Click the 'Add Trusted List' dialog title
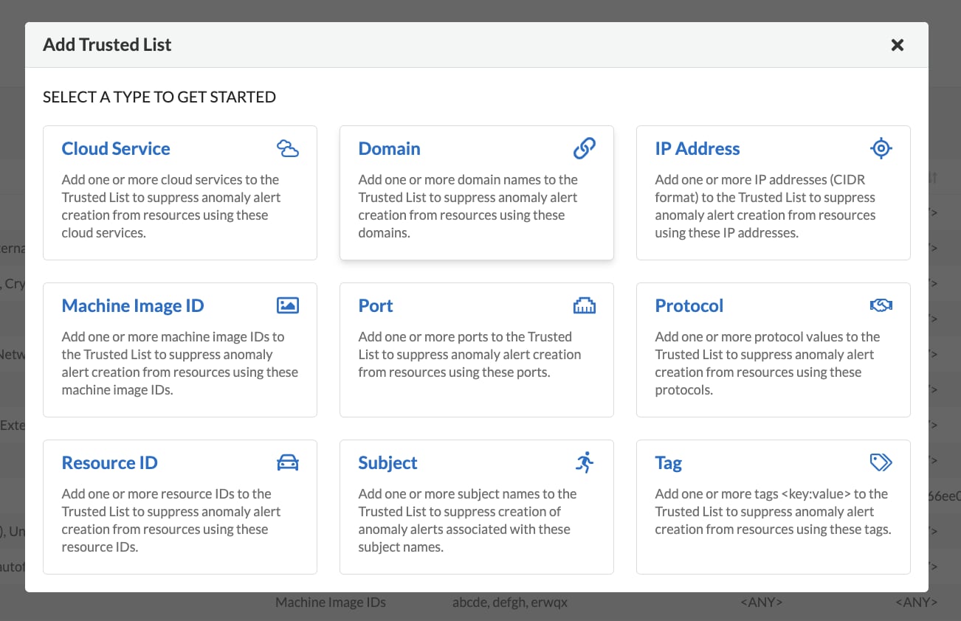 (x=107, y=45)
